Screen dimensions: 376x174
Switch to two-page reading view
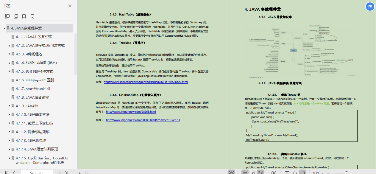tap(260, 172)
